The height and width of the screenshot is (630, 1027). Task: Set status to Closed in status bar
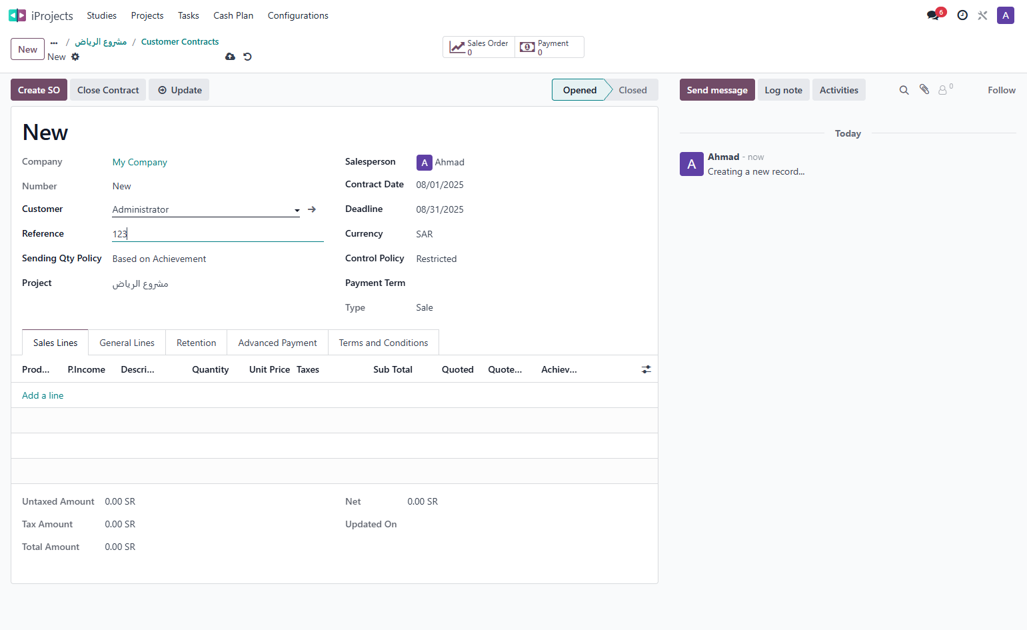tap(632, 90)
